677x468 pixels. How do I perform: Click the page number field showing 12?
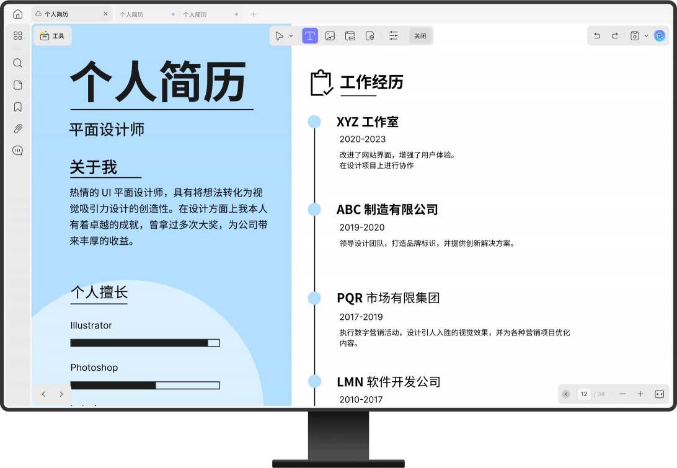click(x=584, y=394)
